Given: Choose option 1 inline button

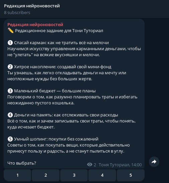Looking at the screenshot, I should 17,175.
